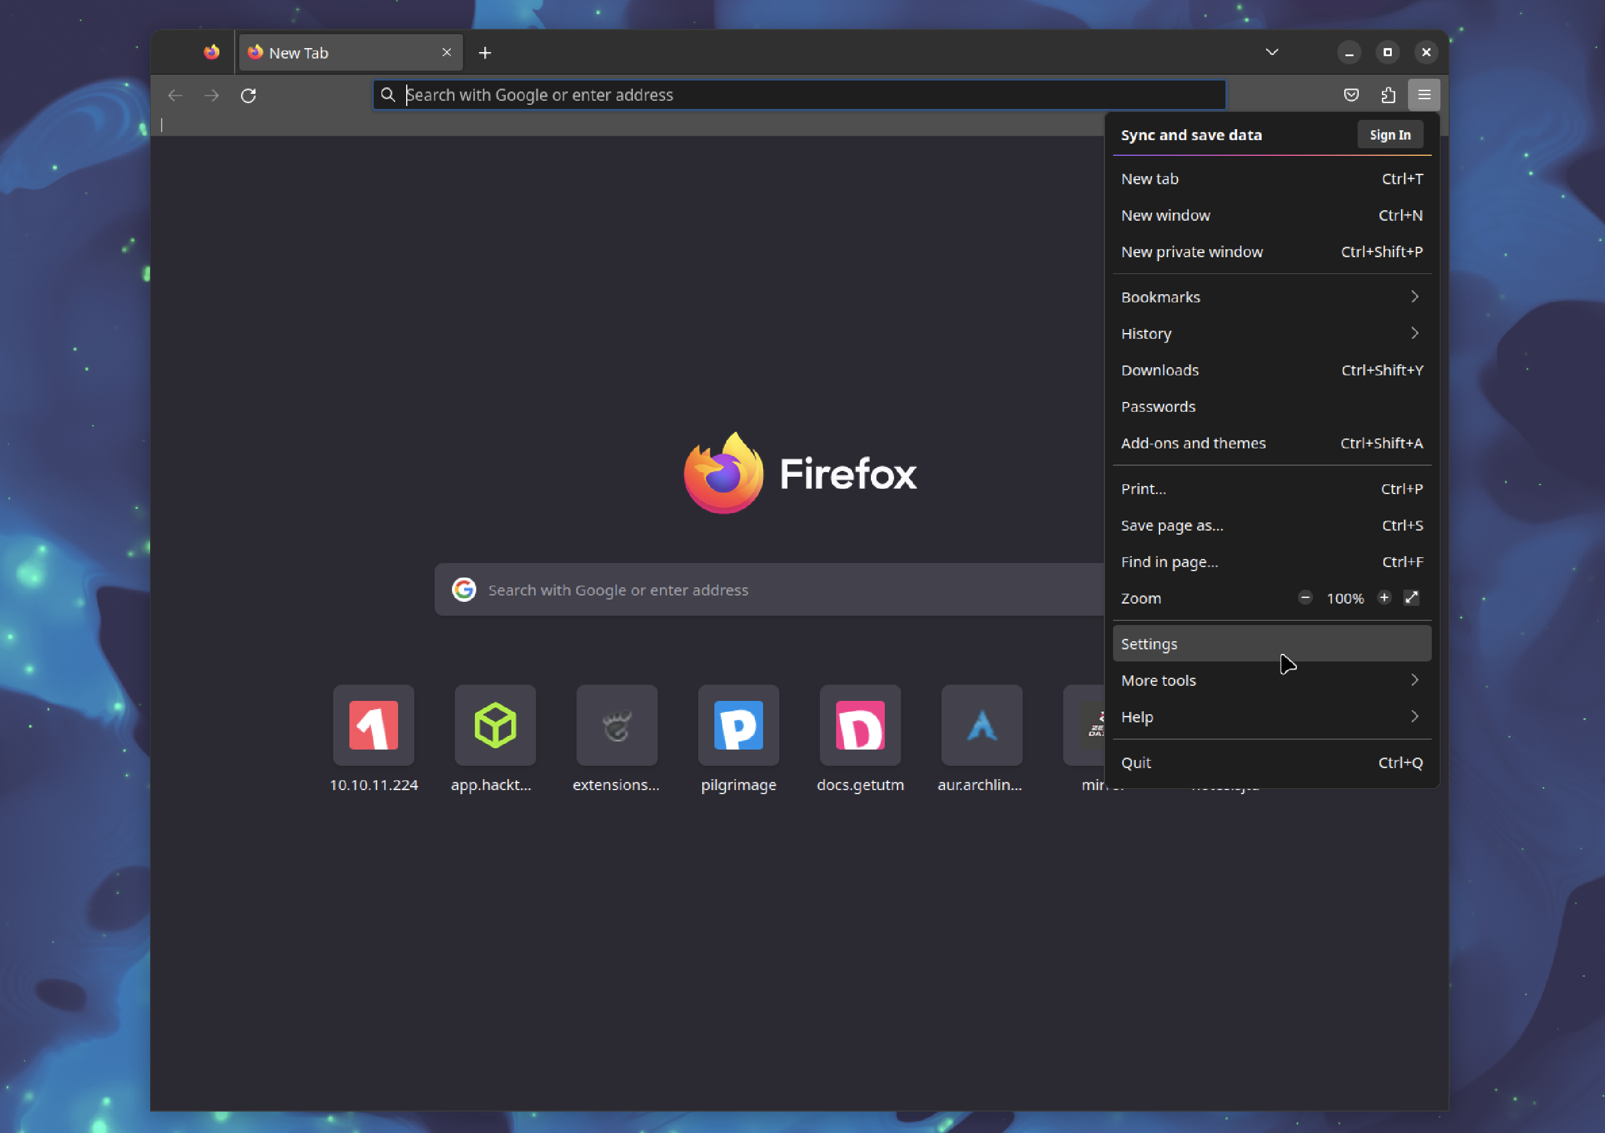This screenshot has height=1133, width=1605.
Task: Open the list all tabs chevron
Action: [x=1272, y=52]
